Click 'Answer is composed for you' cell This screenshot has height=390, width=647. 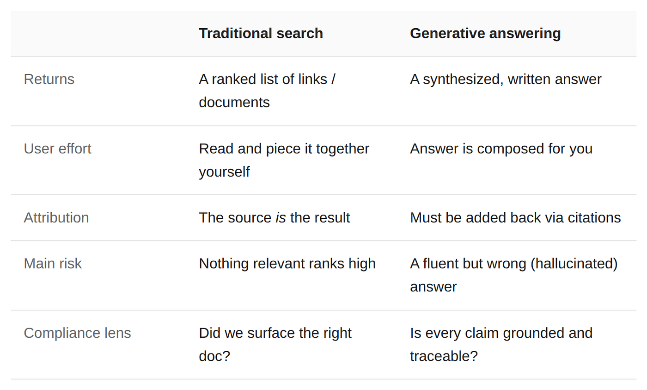click(x=501, y=149)
